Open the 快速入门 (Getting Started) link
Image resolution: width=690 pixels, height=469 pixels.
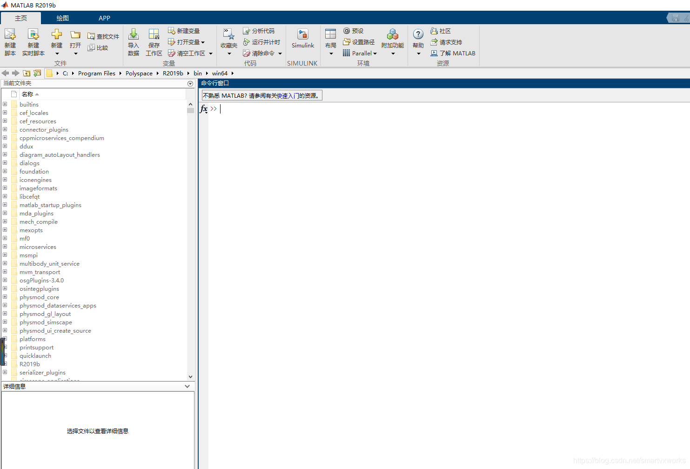[288, 96]
